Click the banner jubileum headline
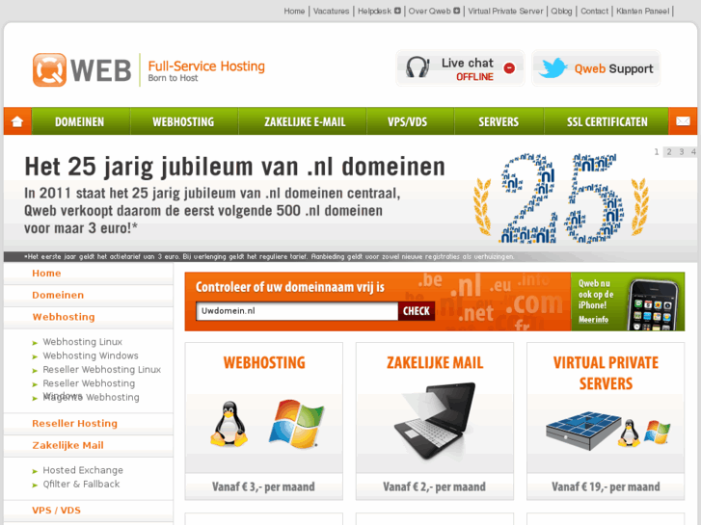Image resolution: width=701 pixels, height=525 pixels. pyautogui.click(x=234, y=167)
